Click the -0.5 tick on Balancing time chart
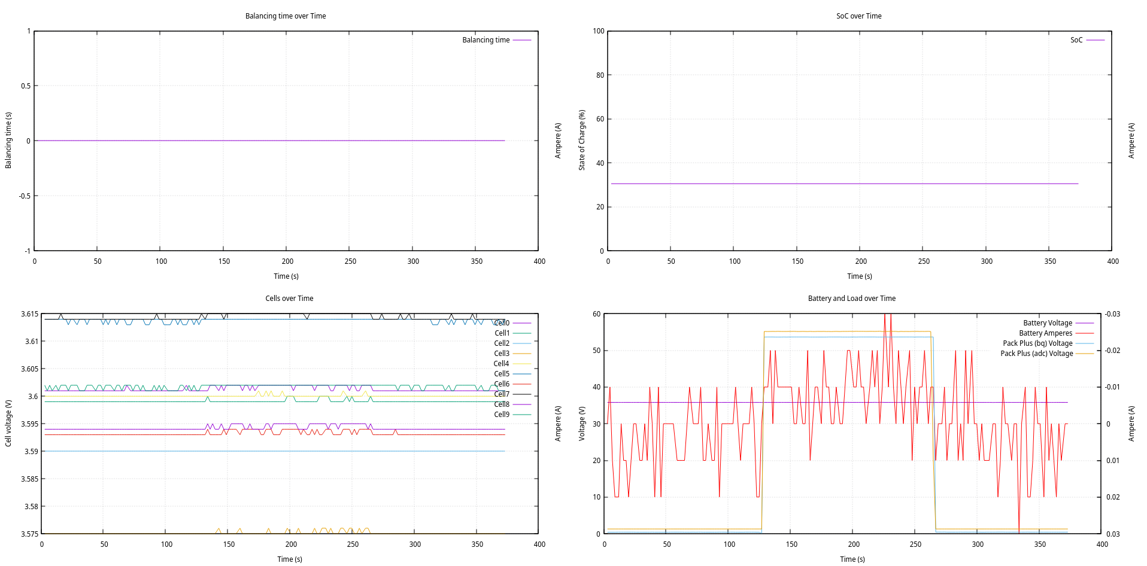Viewport: 1147px width, 566px height. coord(25,196)
